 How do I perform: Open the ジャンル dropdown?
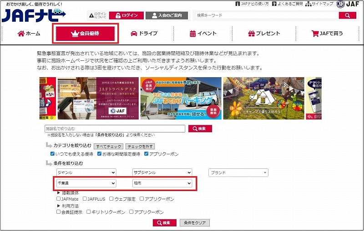(x=86, y=172)
